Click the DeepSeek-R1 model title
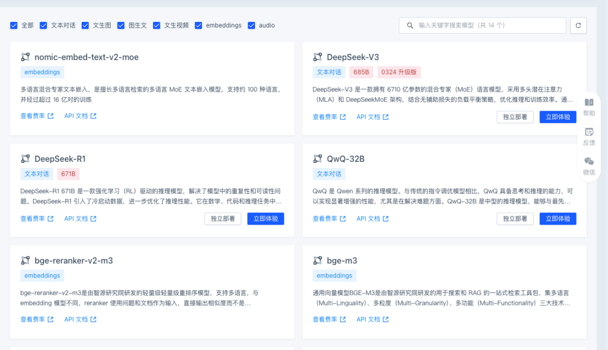 (x=60, y=159)
